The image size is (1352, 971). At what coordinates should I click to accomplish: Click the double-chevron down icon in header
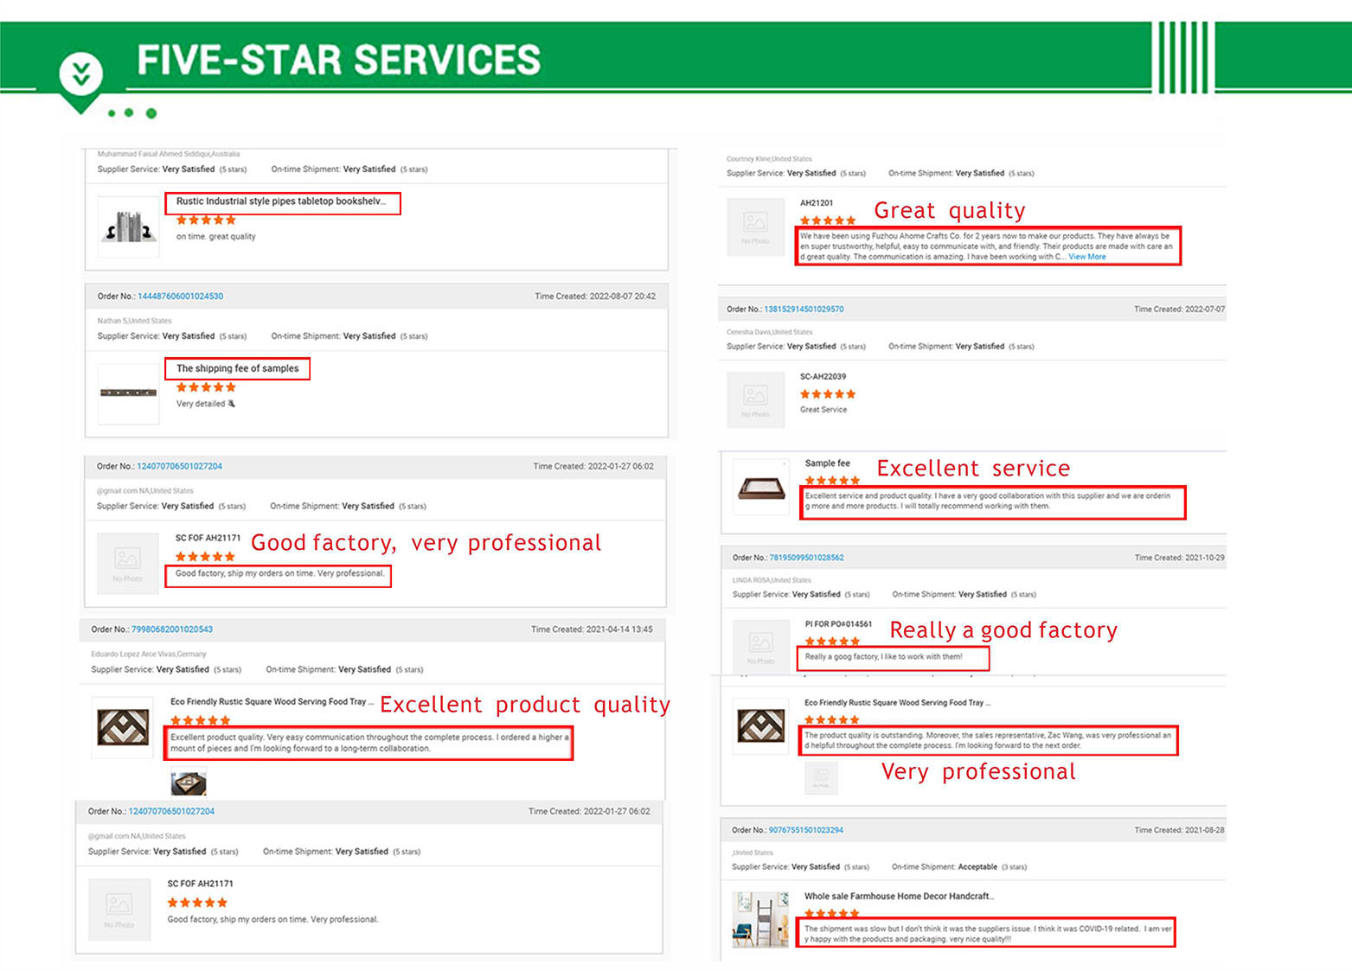(81, 73)
